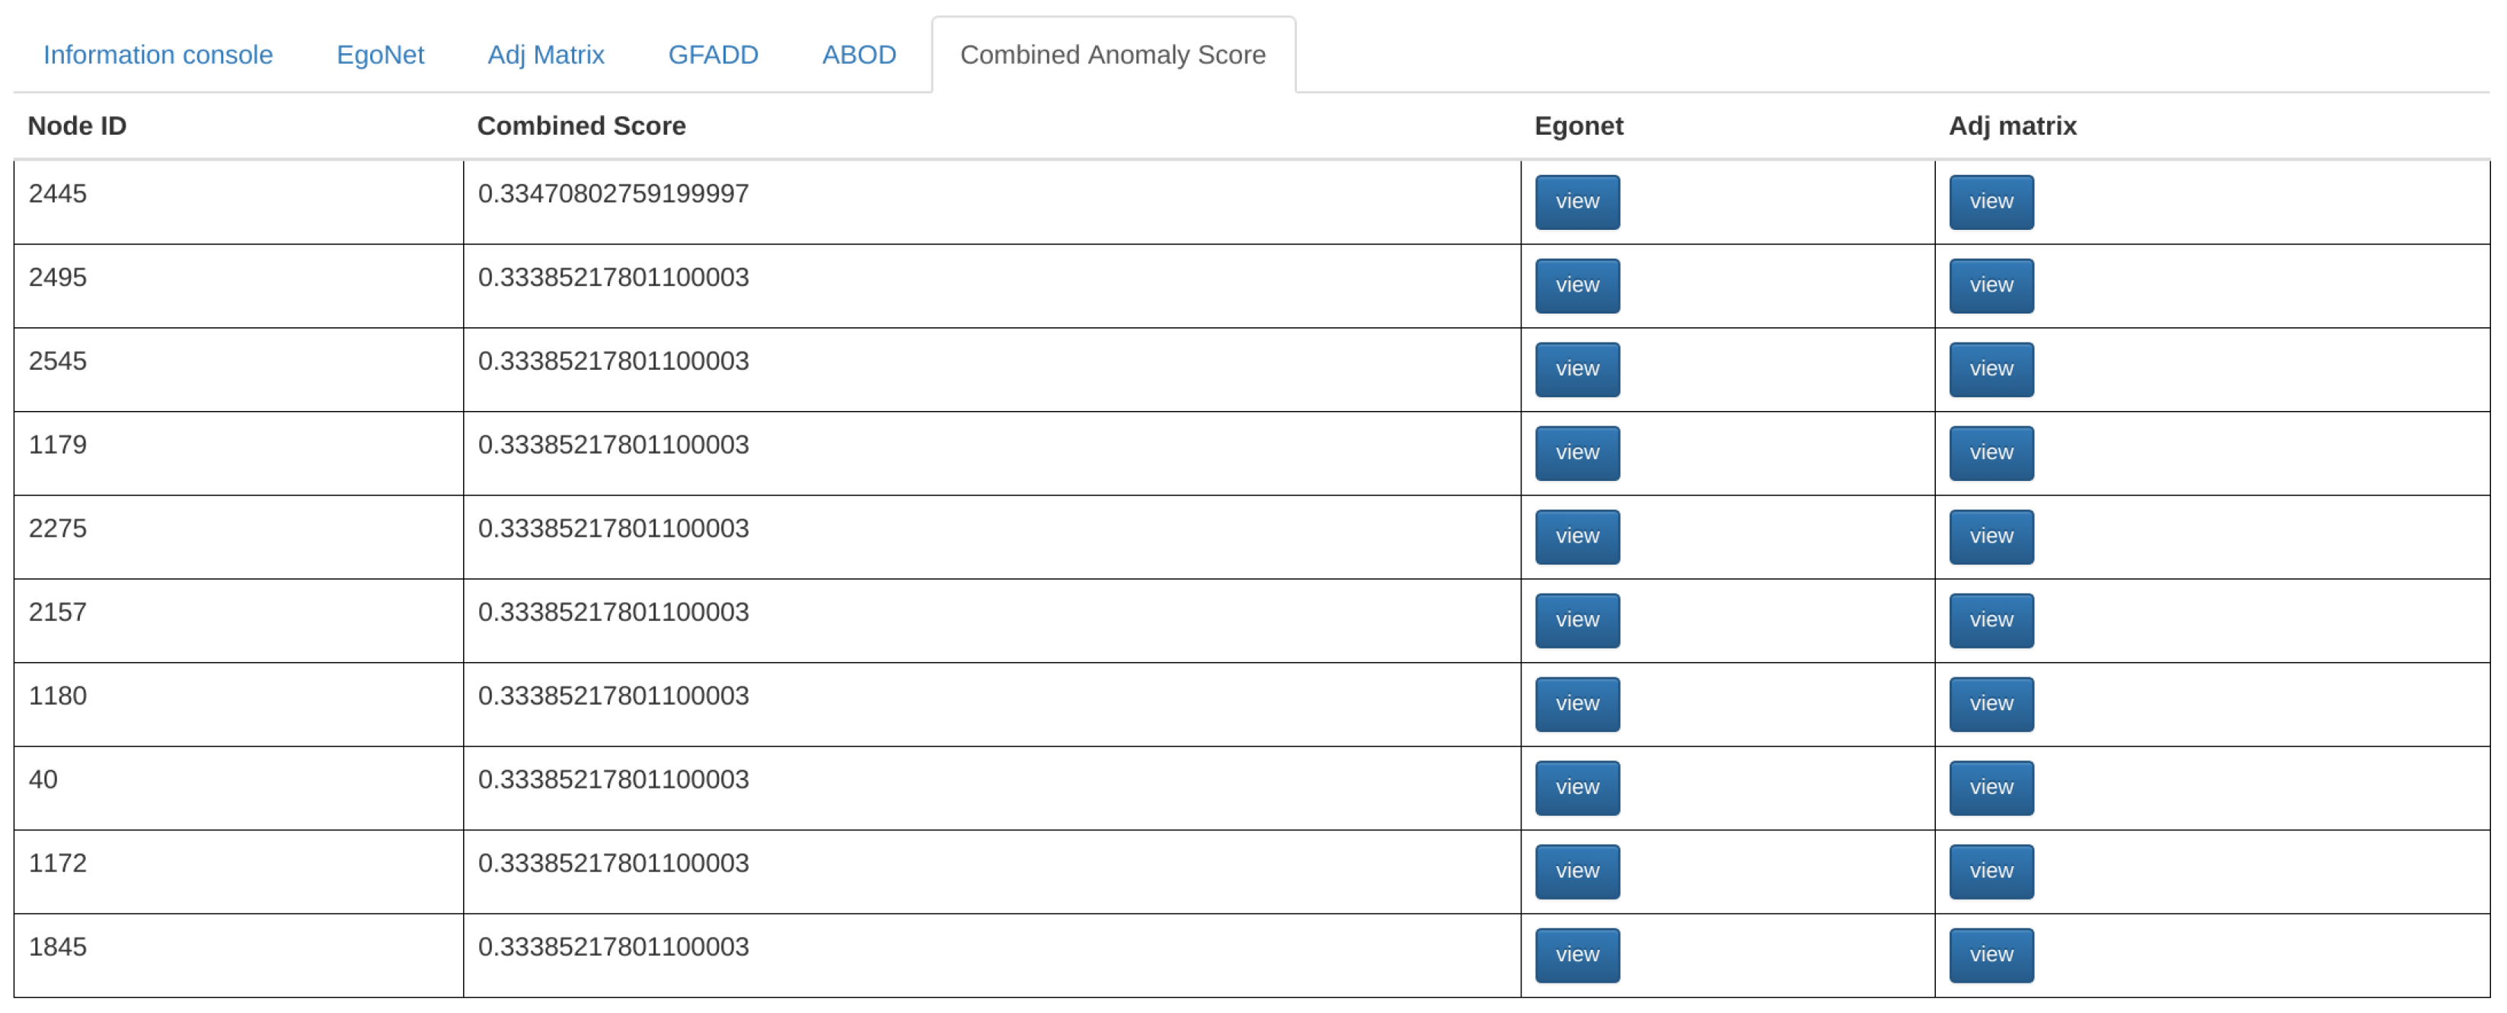Switch to the ABOD tab
The height and width of the screenshot is (1013, 2507).
(x=858, y=55)
